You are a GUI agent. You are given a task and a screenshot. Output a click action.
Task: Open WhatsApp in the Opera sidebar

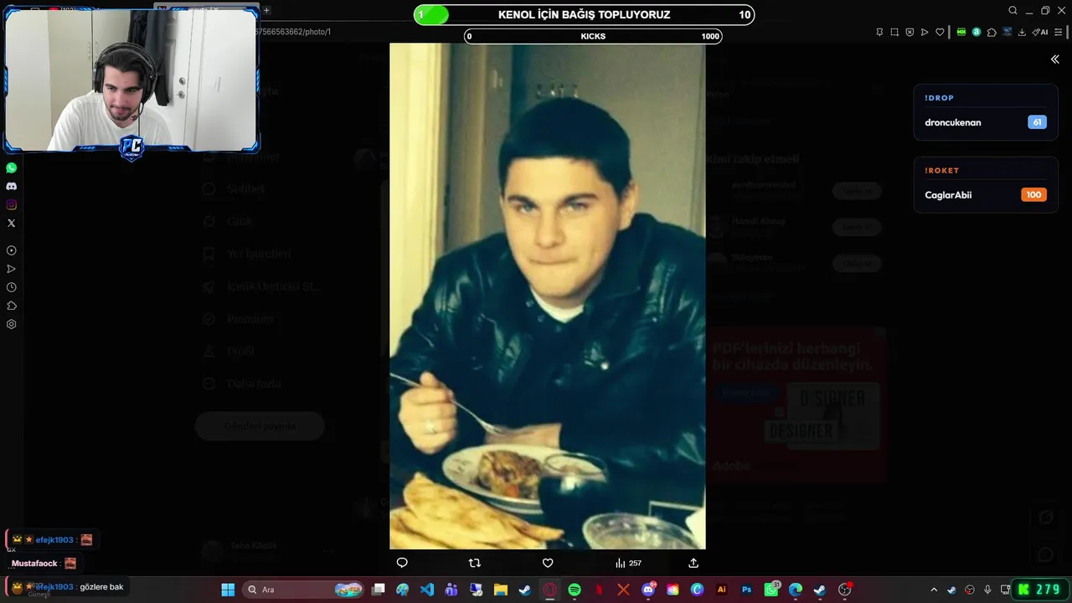pos(11,167)
